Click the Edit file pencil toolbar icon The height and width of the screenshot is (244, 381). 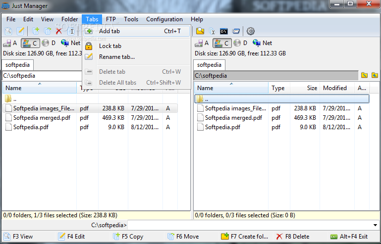click(x=20, y=31)
